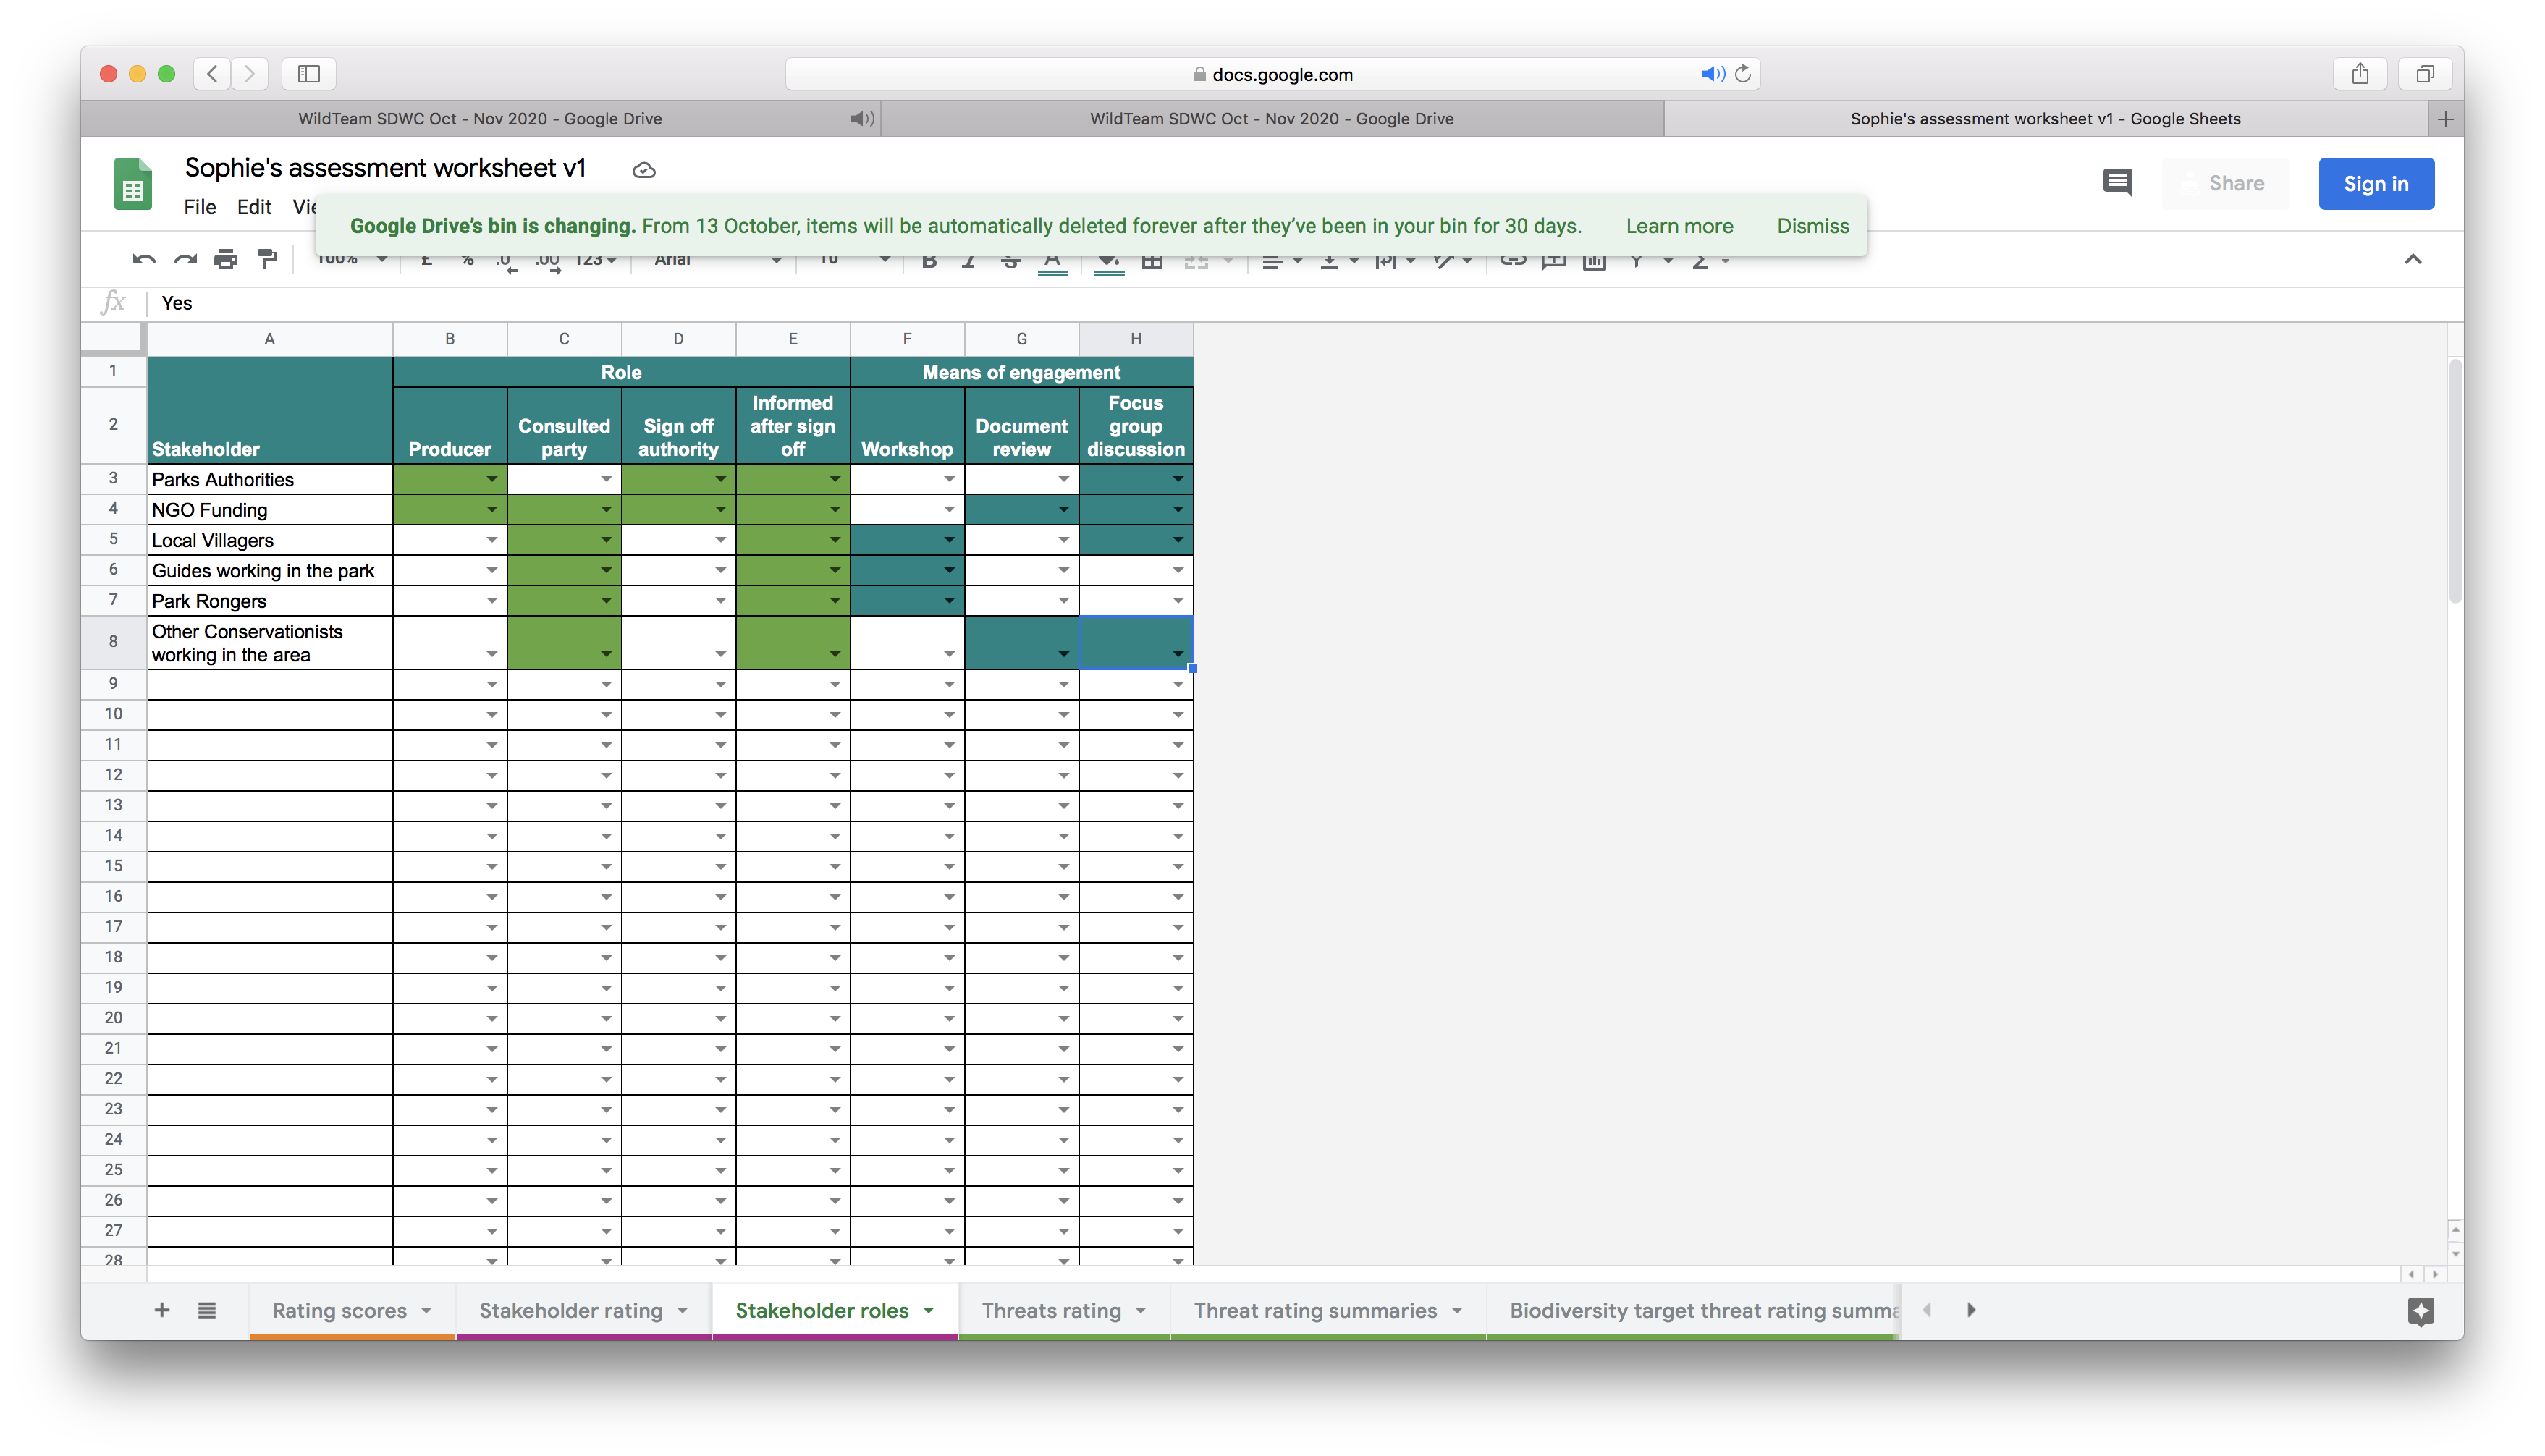2545x1456 pixels.
Task: Open the File menu
Action: click(x=199, y=207)
